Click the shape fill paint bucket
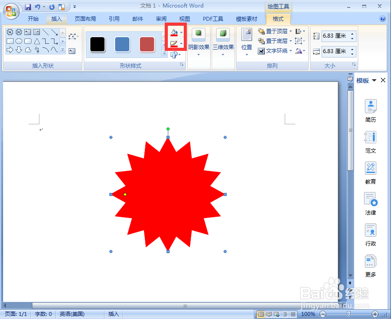The height and width of the screenshot is (319, 391). pos(174,32)
